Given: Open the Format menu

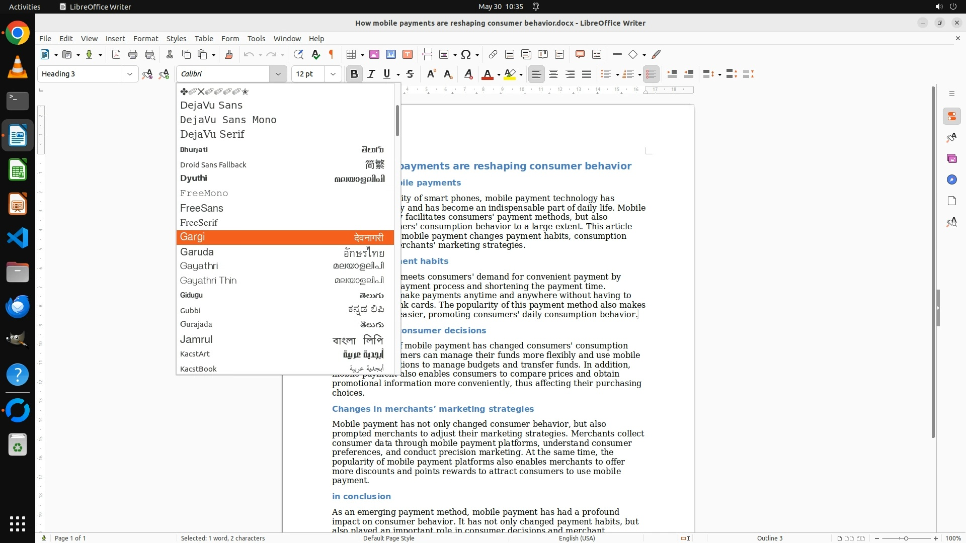Looking at the screenshot, I should click(x=145, y=38).
